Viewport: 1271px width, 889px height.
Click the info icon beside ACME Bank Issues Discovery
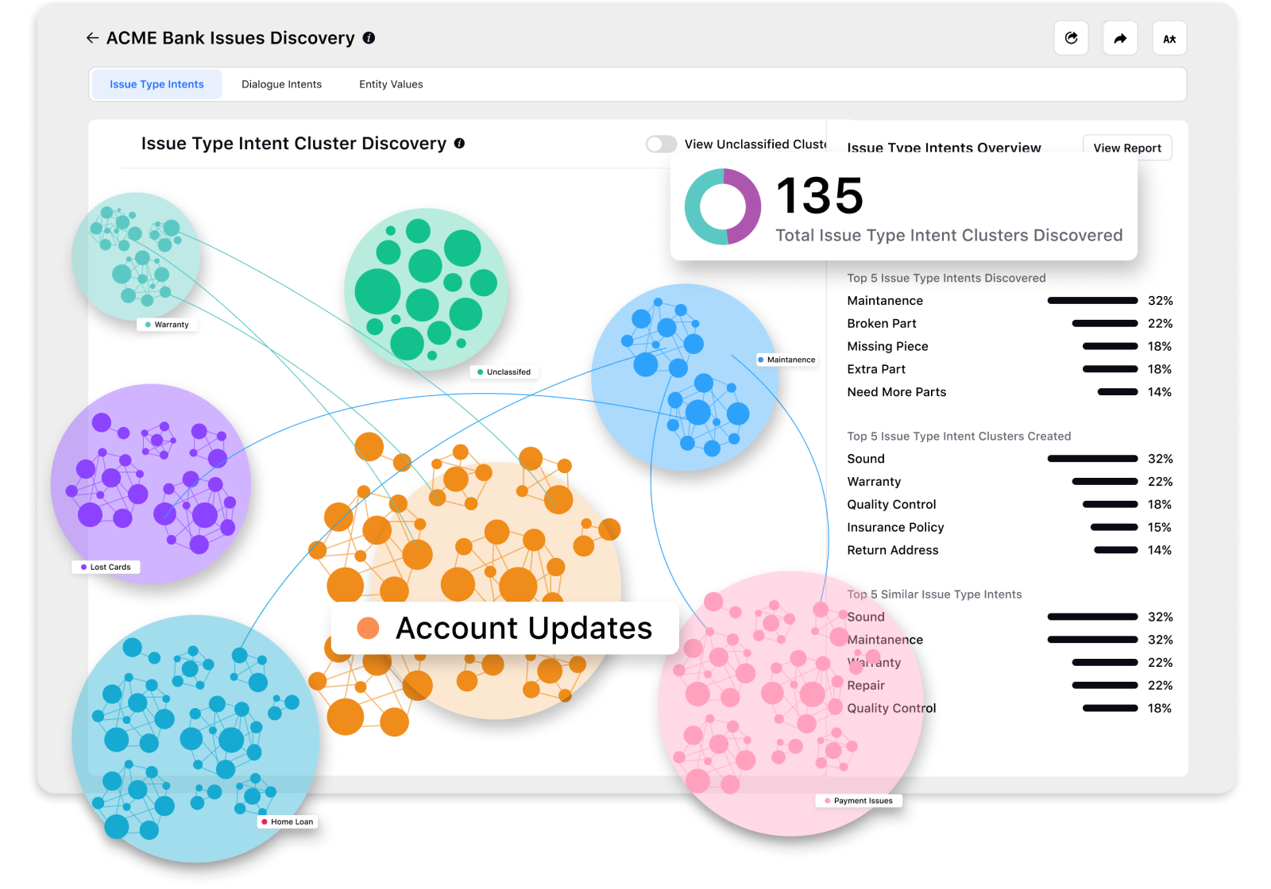point(368,37)
